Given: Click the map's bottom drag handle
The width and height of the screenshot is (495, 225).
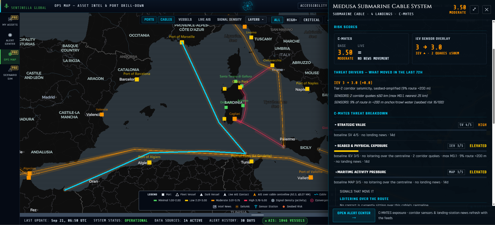Looking at the screenshot, I should click(x=258, y=215).
